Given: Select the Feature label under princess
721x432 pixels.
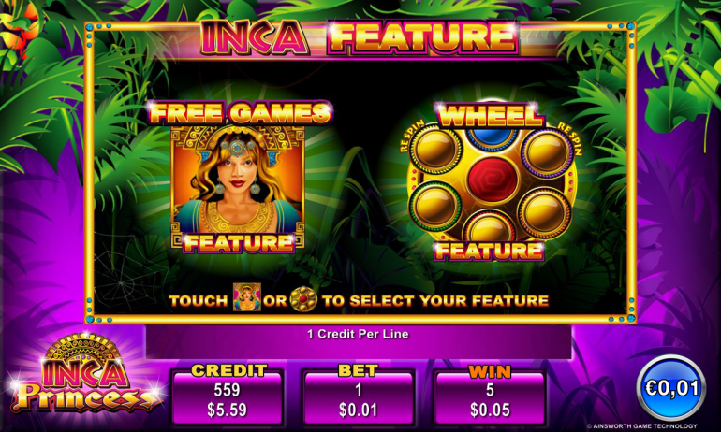Looking at the screenshot, I should pos(239,243).
